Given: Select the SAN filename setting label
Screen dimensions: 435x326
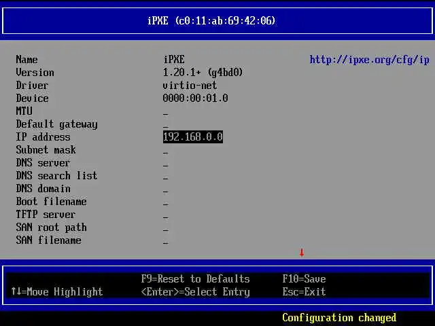Looking at the screenshot, I should tap(48, 240).
